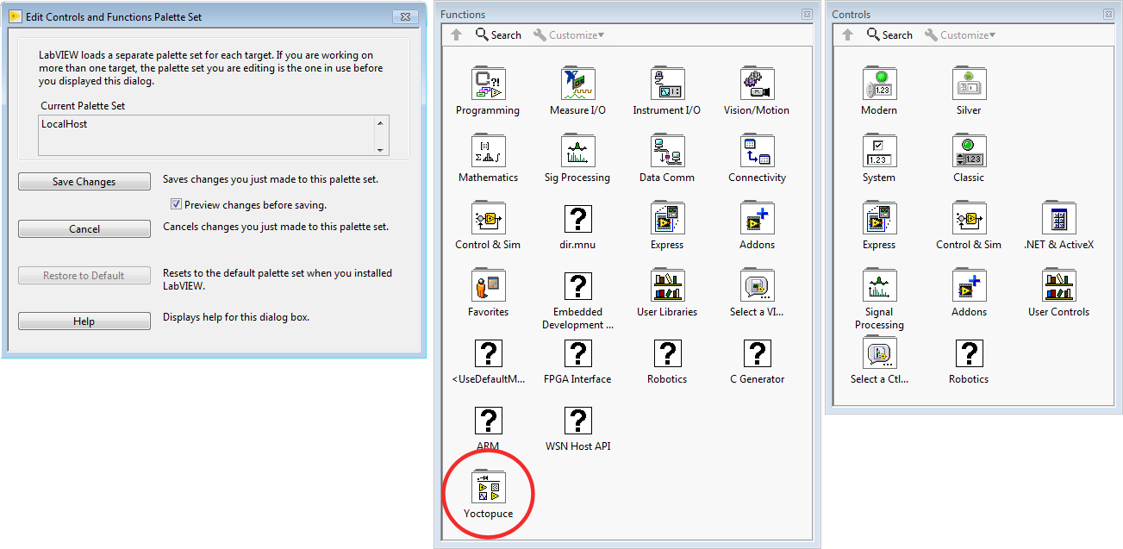
Task: Click the Current Palette Set LocalHost field
Action: [x=207, y=135]
